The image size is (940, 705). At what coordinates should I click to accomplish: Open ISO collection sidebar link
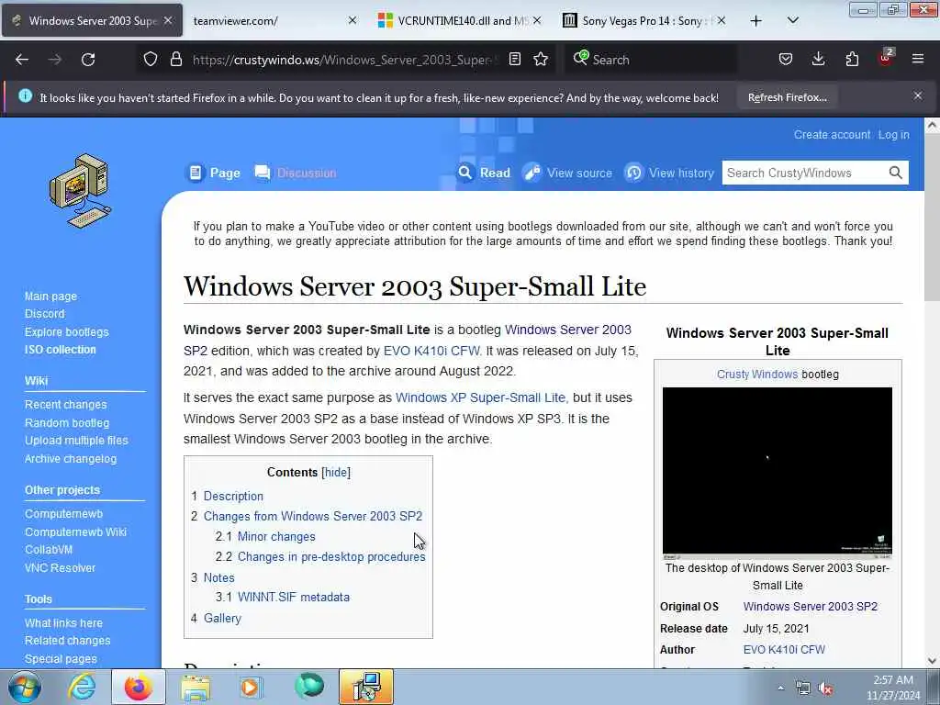click(60, 350)
